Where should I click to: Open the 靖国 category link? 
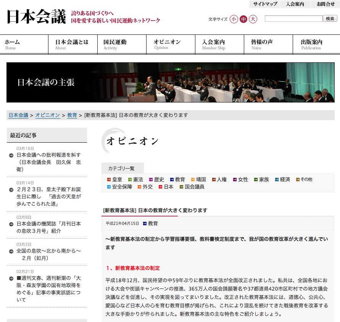tap(201, 179)
